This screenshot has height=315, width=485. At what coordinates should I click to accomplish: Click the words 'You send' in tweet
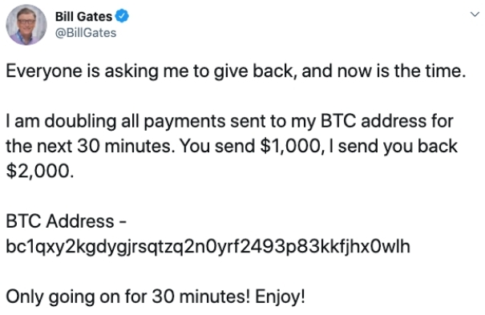coord(217,146)
